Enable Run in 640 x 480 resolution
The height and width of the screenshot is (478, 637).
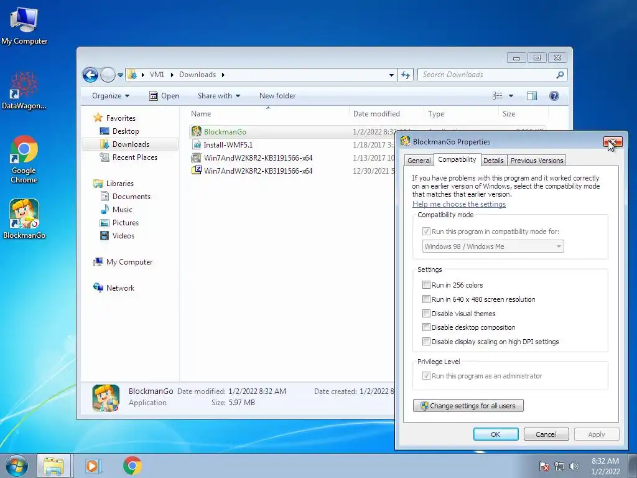(426, 299)
